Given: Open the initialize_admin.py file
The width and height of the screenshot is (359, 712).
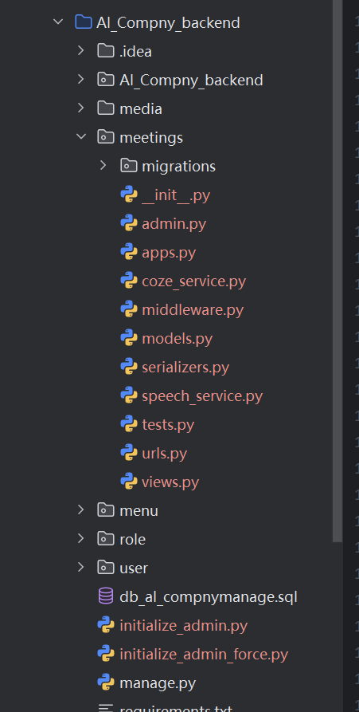Looking at the screenshot, I should point(184,626).
